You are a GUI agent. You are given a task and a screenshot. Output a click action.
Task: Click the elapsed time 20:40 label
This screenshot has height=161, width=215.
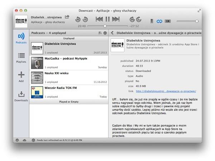[82, 26]
